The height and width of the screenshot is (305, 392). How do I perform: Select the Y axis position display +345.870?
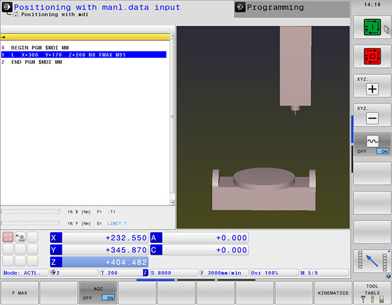point(99,250)
